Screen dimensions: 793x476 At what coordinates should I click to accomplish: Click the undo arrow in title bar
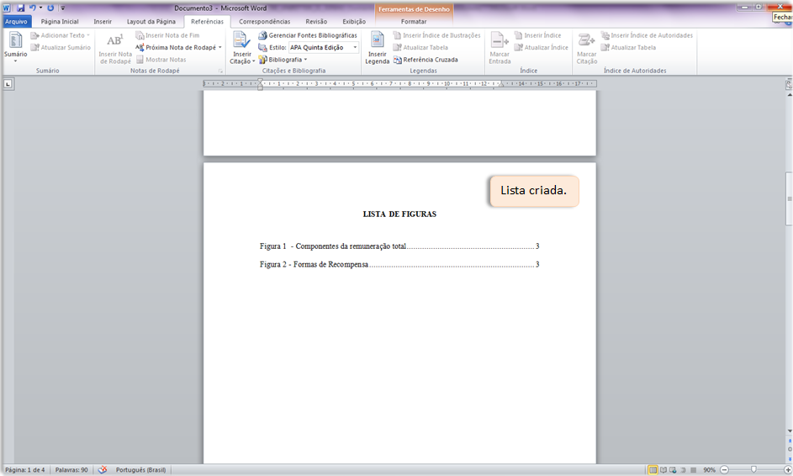33,8
